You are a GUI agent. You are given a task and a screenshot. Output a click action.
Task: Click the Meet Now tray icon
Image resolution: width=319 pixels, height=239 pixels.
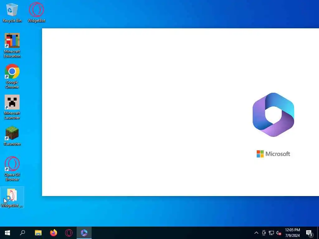[264, 233]
